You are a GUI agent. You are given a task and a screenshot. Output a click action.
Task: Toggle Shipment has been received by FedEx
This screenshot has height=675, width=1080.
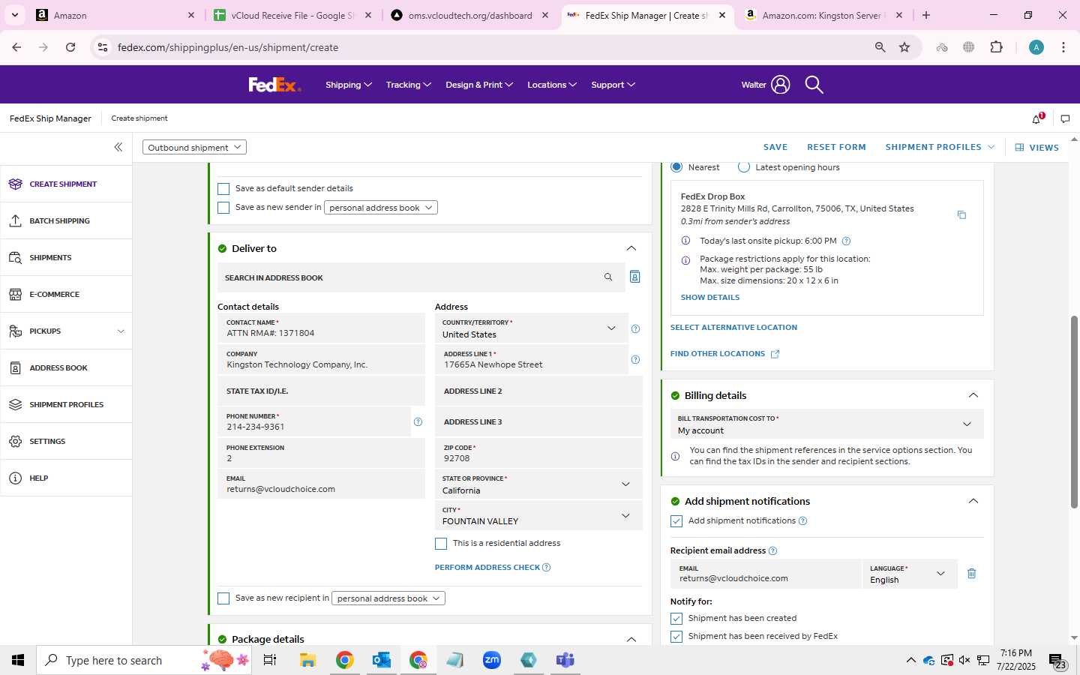coord(676,637)
